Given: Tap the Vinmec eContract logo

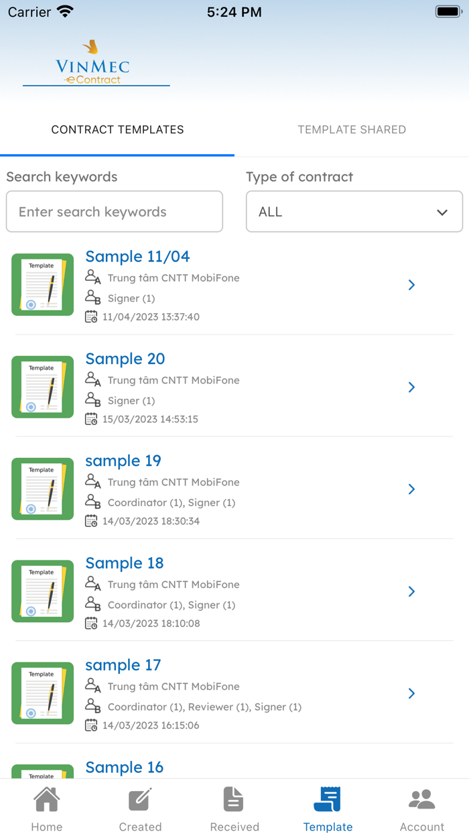Looking at the screenshot, I should click(96, 63).
